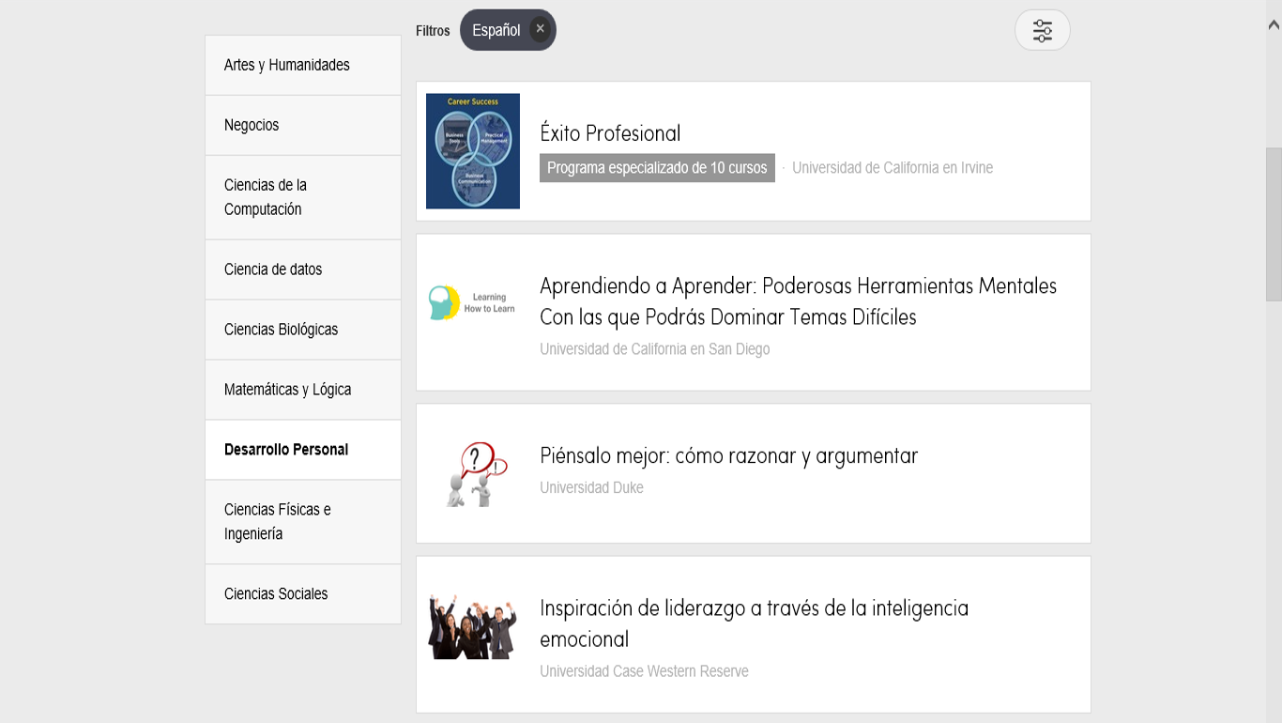Click the Éxito Profesional course thumbnail
Viewport: 1282px width, 723px height.
[472, 151]
